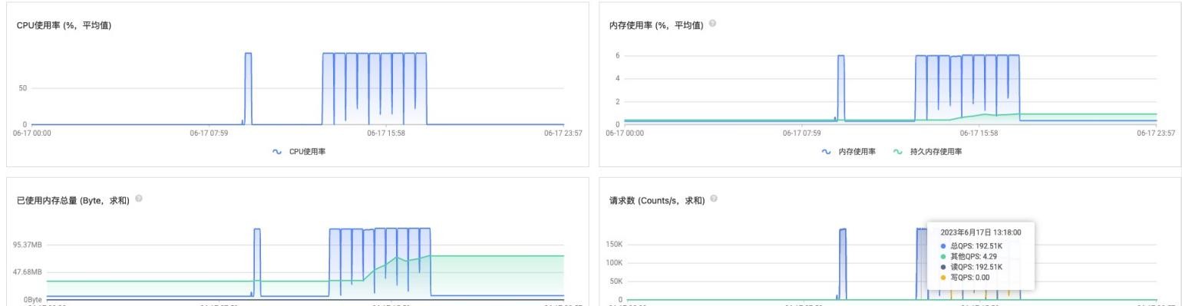Click the CPU使用率 (%, 平均值) chart title
This screenshot has width=1182, height=306.
point(64,26)
